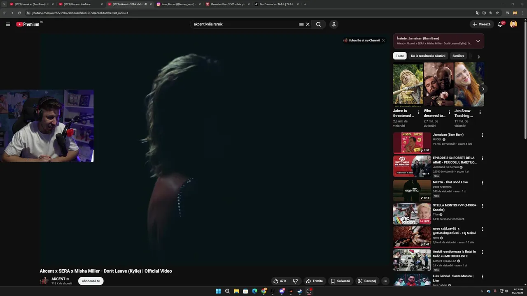Mute the tab via the speaker icon
Image resolution: width=527 pixels, height=296 pixels.
[x=145, y=4]
